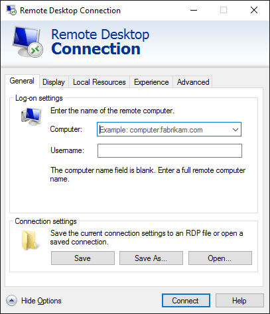The width and height of the screenshot is (270, 314).
Task: Click inside the Username text field
Action: point(170,150)
